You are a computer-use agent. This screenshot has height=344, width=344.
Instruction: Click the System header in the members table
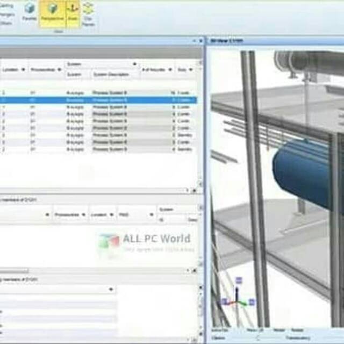(x=167, y=210)
